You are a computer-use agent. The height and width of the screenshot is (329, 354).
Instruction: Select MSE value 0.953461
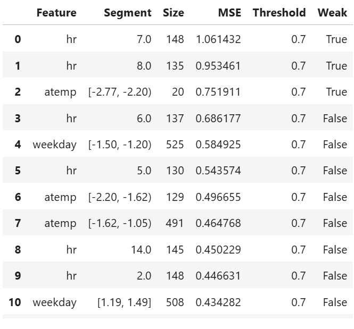218,66
